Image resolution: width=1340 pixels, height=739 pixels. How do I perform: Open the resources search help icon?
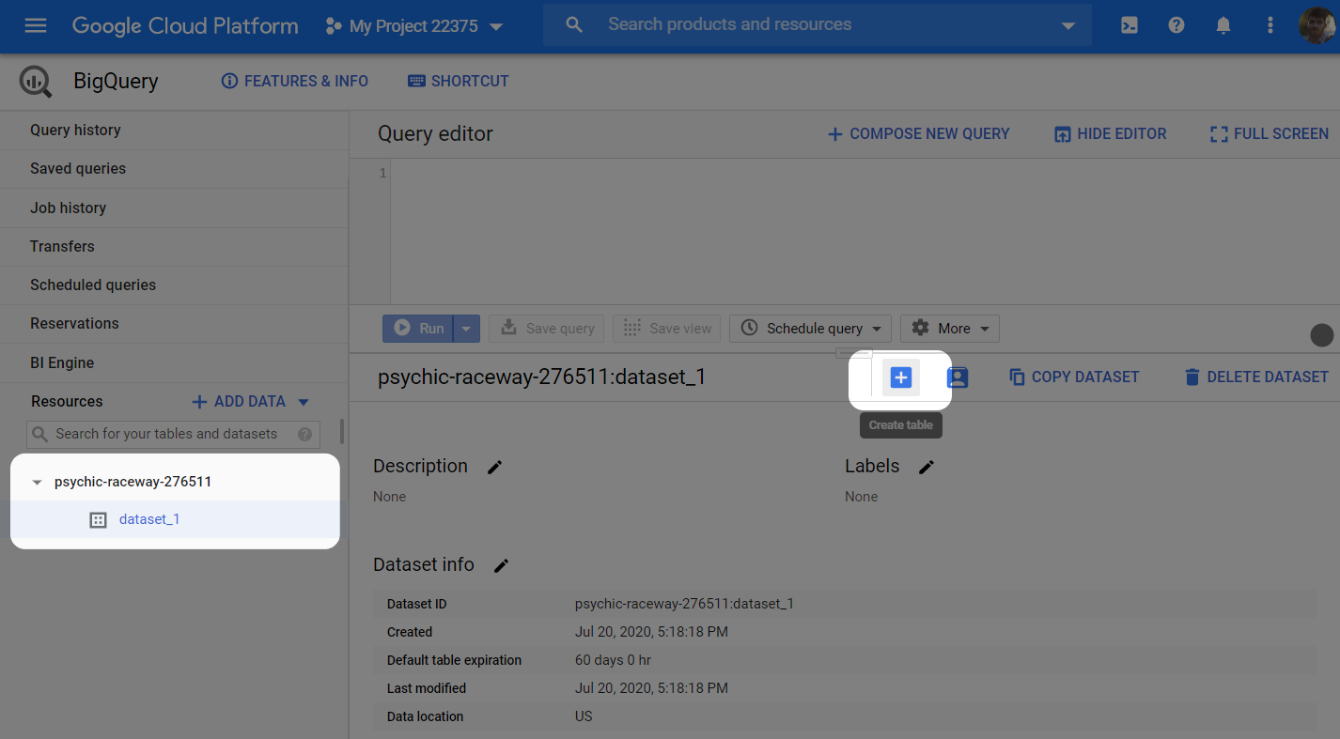point(304,434)
